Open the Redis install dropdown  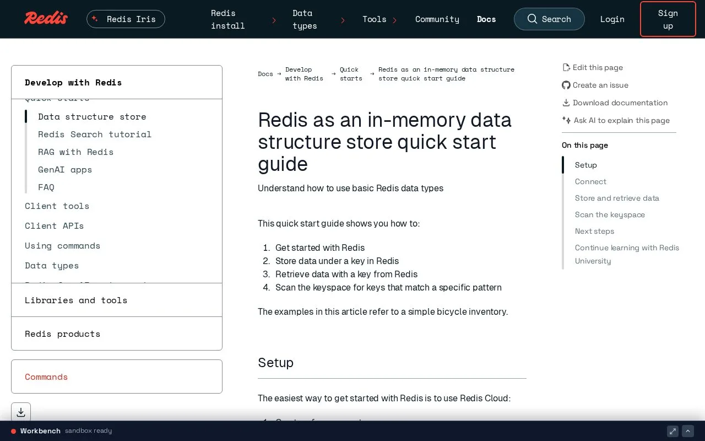pyautogui.click(x=243, y=19)
